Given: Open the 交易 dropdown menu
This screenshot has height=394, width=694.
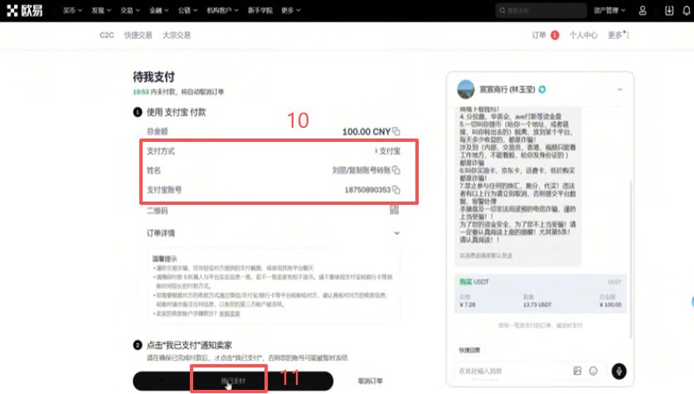Looking at the screenshot, I should (x=130, y=10).
